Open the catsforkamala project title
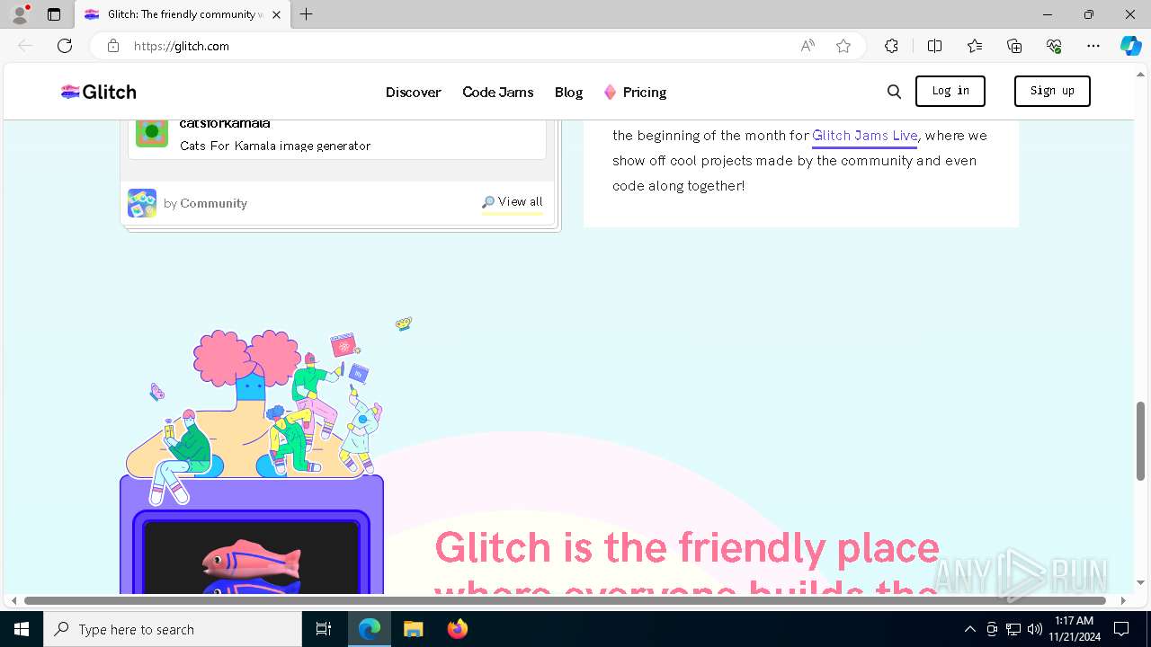 tap(225, 124)
